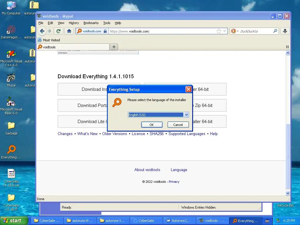Open the SHA256 link

point(157,134)
